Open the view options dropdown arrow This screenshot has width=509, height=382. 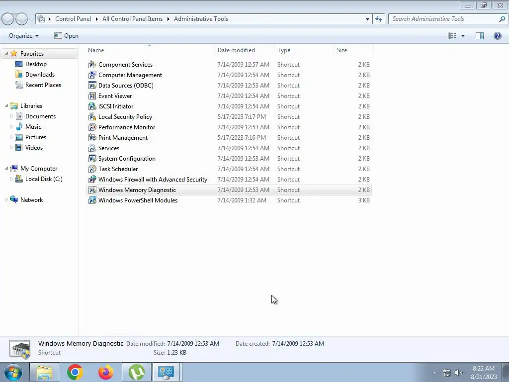(x=463, y=36)
